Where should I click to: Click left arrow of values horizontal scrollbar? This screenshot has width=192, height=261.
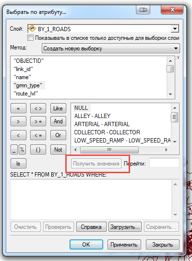point(75,150)
